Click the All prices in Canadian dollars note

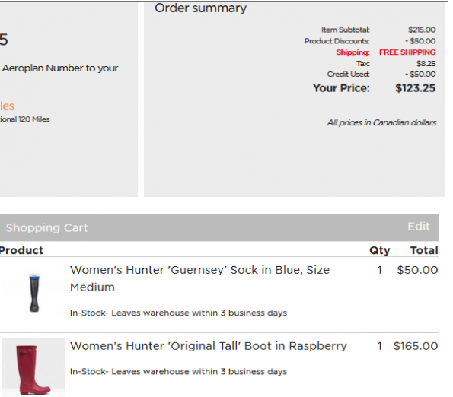coord(381,123)
